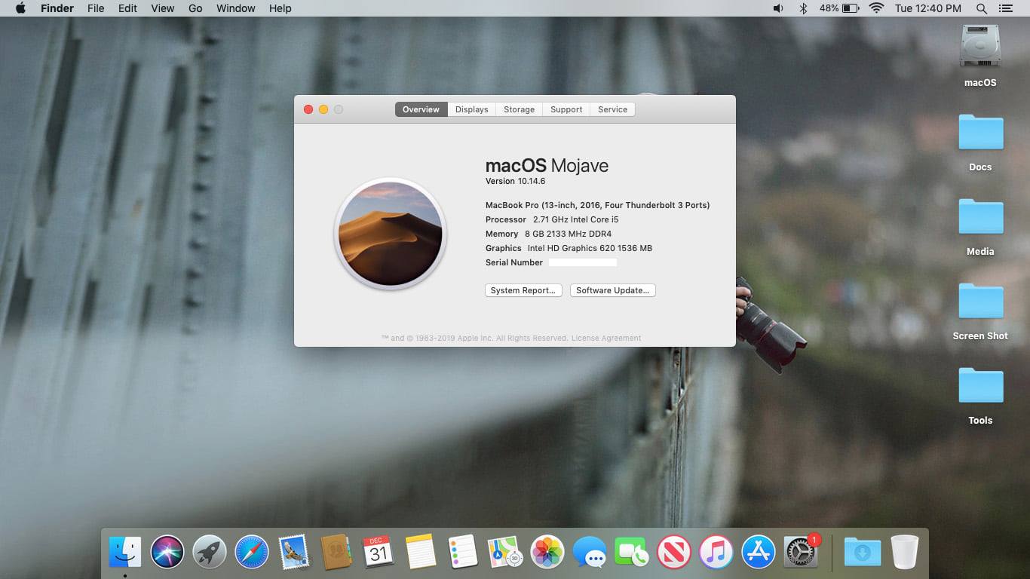Viewport: 1030px width, 579px height.
Task: Launch iTunes from the Dock
Action: pos(716,552)
